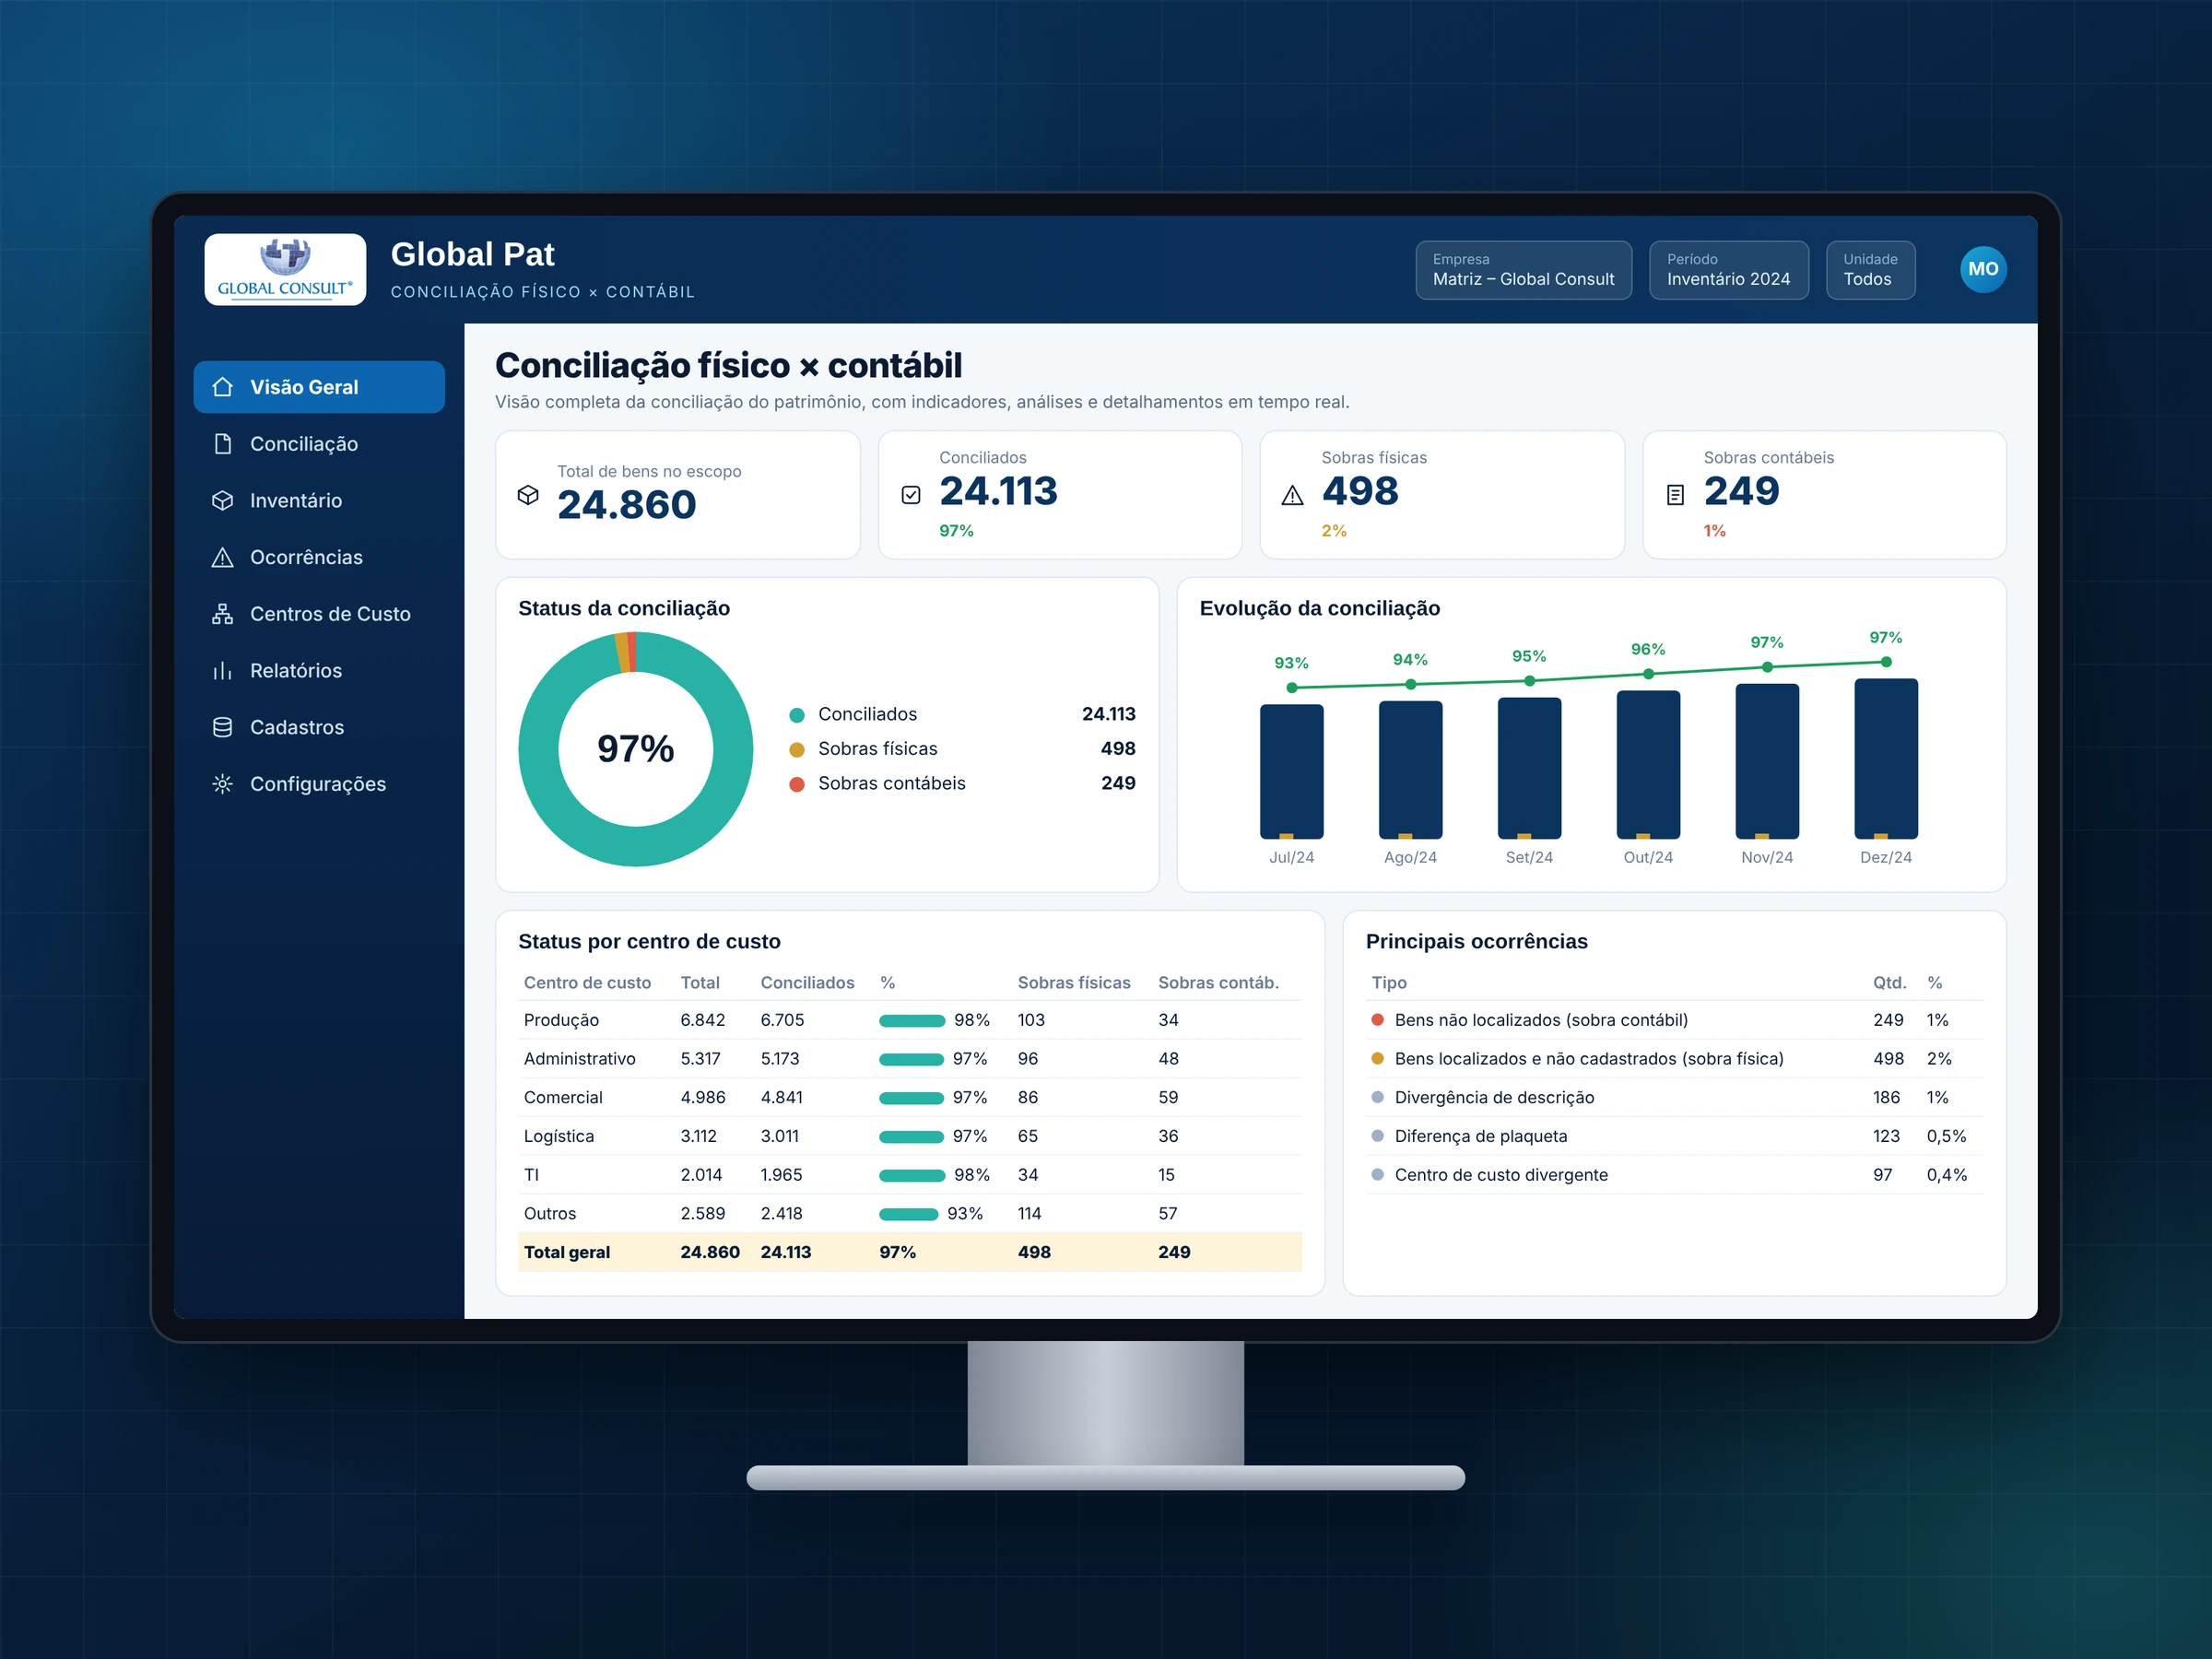The height and width of the screenshot is (1659, 2212).
Task: Click Centro de custo divergente occurrence
Action: [x=1675, y=1175]
